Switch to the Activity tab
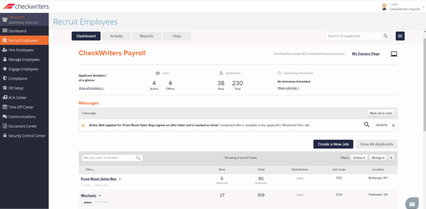426x209 pixels. coord(116,36)
